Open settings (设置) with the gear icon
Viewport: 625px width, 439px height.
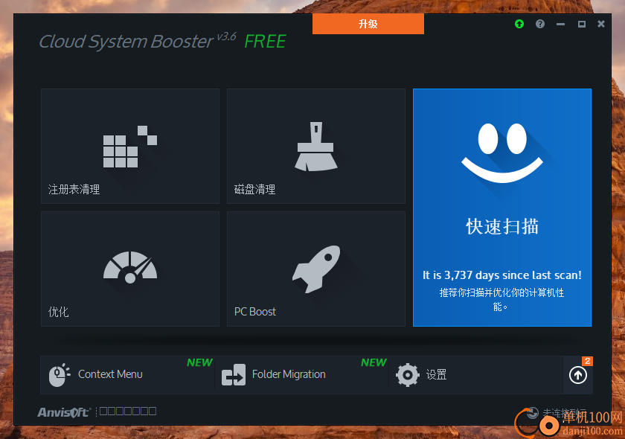pos(475,374)
